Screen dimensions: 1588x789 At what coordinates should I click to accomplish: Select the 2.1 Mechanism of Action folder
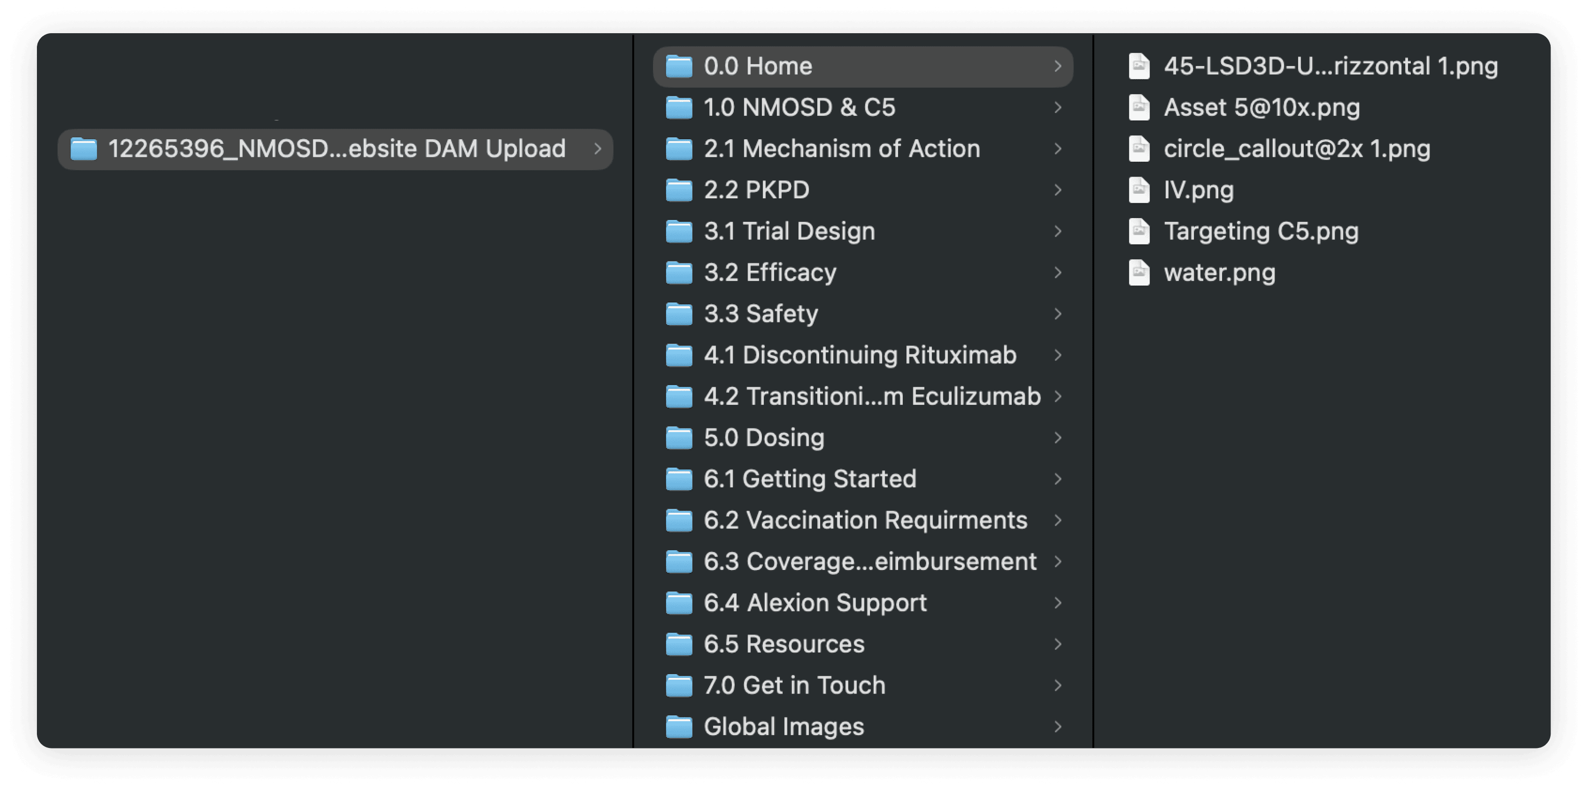[x=863, y=148]
